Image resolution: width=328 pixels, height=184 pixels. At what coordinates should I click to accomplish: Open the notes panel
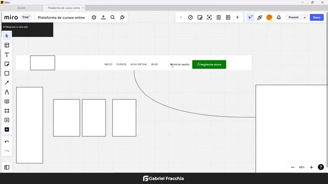click(228, 17)
